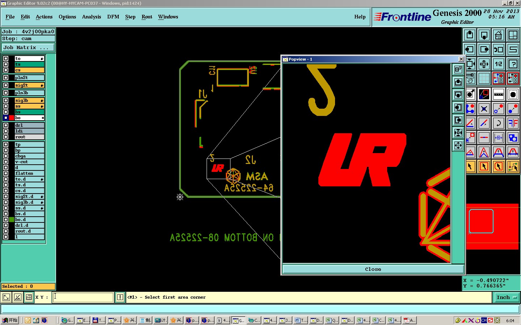This screenshot has height=325, width=521.
Task: Click the 1:2 zoom scale icon
Action: click(499, 64)
